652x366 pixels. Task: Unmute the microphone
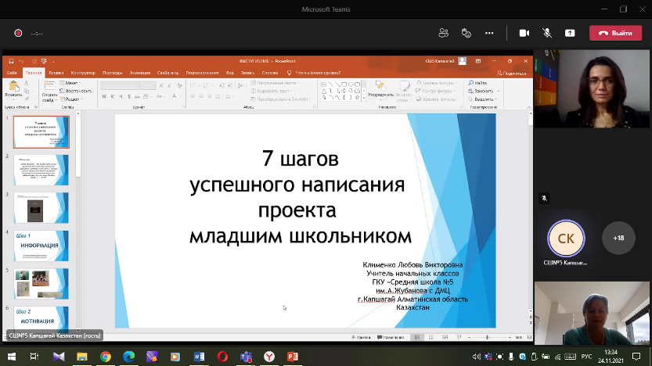[547, 33]
